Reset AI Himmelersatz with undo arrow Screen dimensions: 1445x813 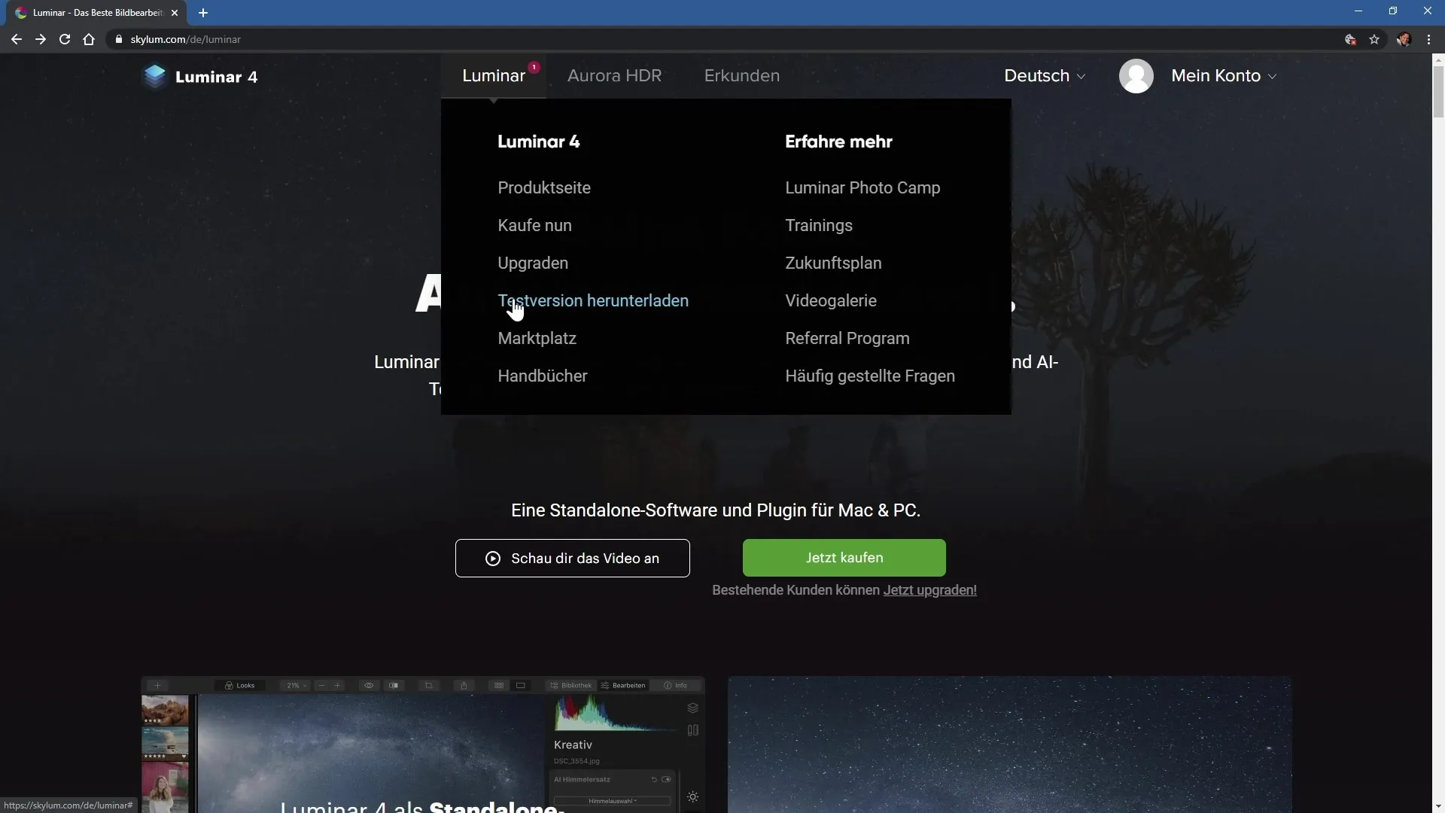(x=654, y=780)
